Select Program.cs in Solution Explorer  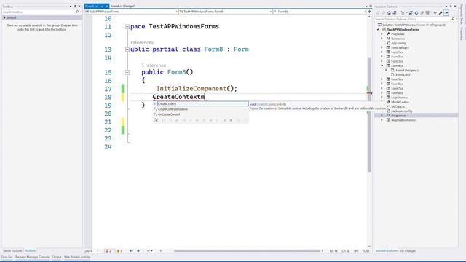(x=398, y=116)
